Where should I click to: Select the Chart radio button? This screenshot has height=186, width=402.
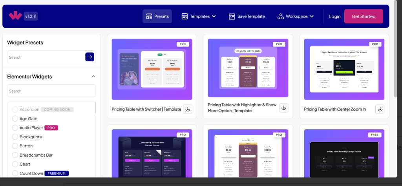click(x=15, y=164)
